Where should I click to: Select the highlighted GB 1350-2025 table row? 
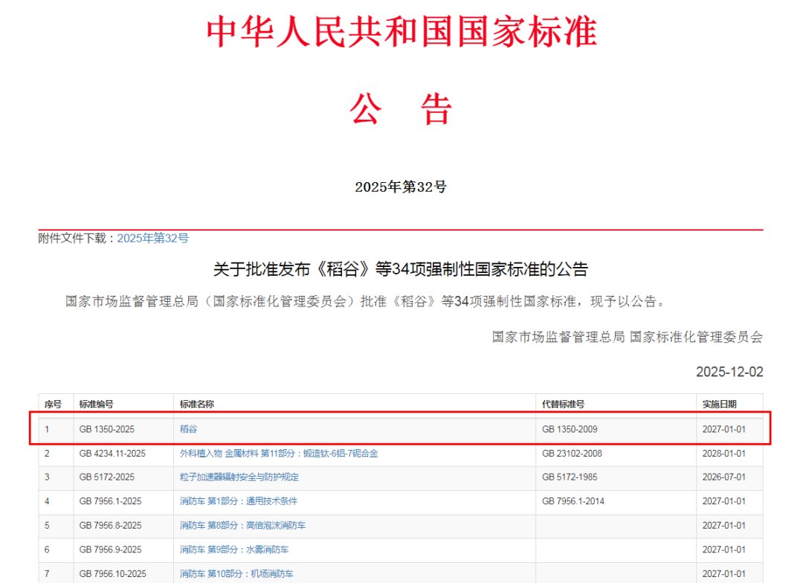coord(401,429)
